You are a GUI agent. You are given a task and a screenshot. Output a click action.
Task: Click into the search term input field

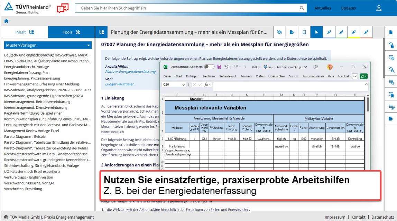187,8
